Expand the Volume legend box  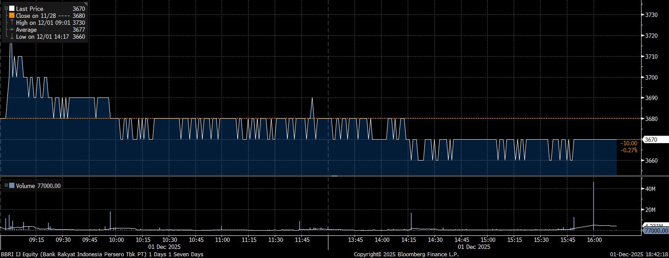(x=6, y=186)
